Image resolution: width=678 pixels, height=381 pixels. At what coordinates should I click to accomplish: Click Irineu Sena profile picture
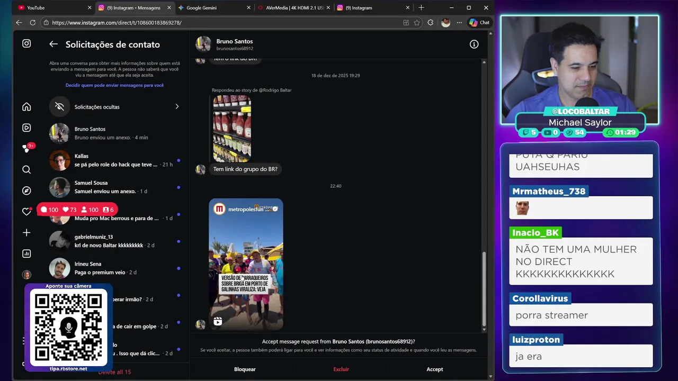(59, 268)
